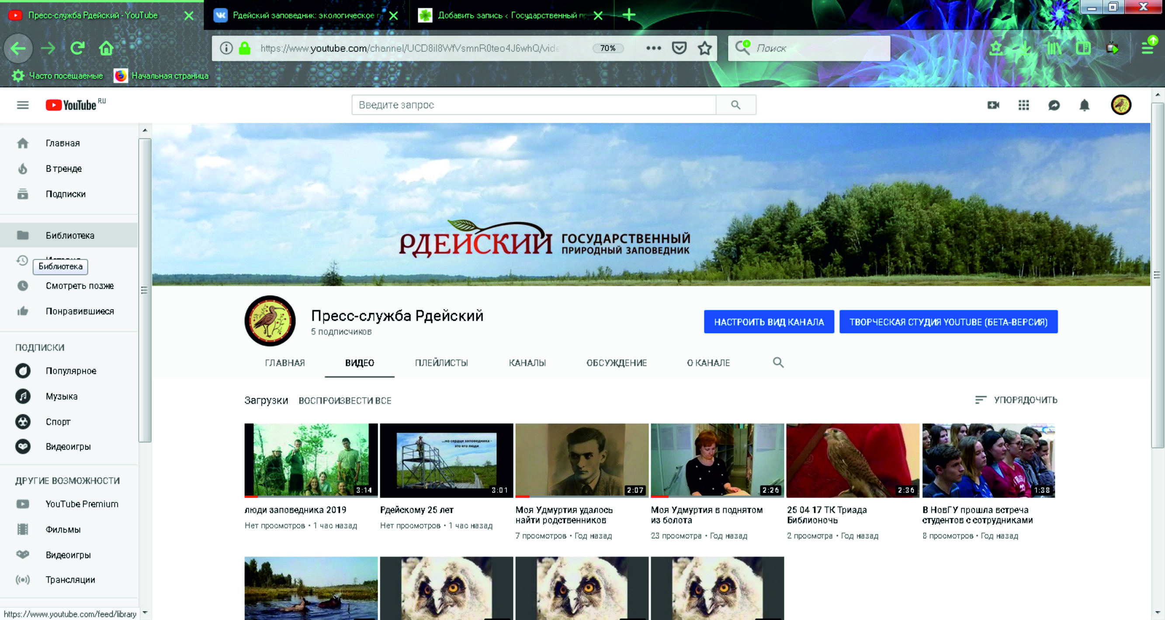The image size is (1165, 620).
Task: Open the УПОРЯДОЧИТЬ sort dropdown
Action: [1017, 400]
